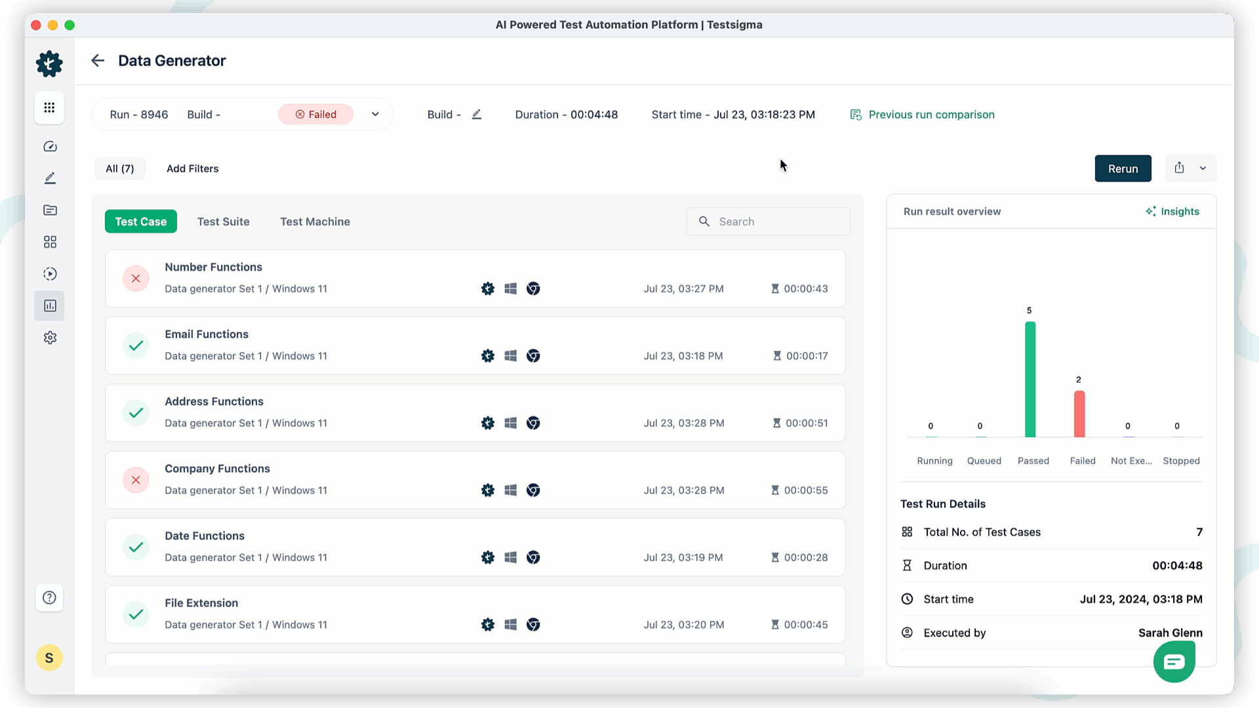Expand the run status dropdown chevron
Viewport: 1259px width, 708px height.
click(x=375, y=115)
